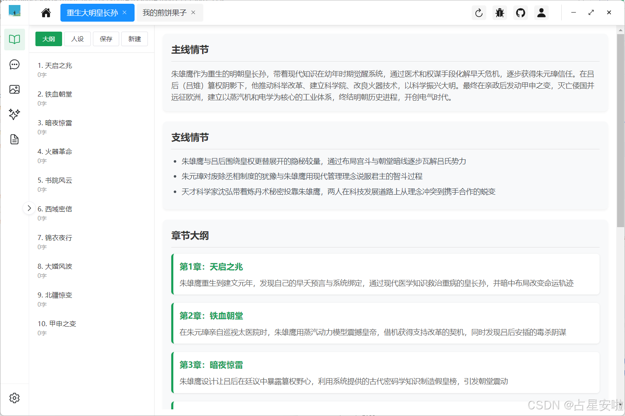Image resolution: width=625 pixels, height=416 pixels.
Task: Close the 我的煎饼果子 tab
Action: point(193,12)
